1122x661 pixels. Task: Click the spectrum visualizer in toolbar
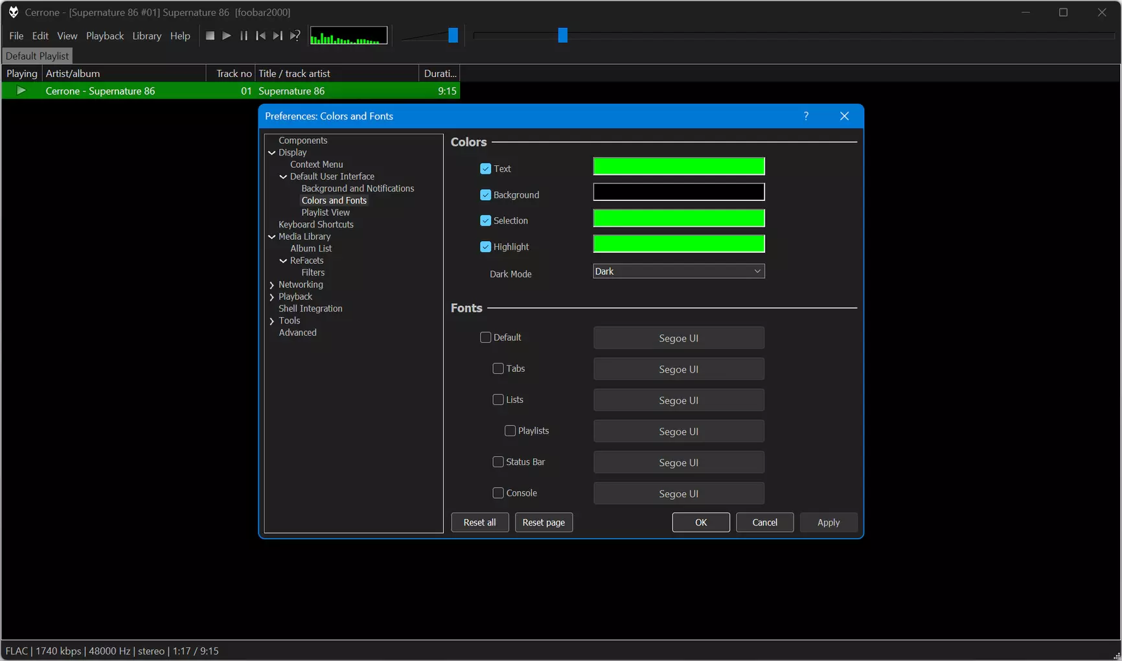point(349,36)
